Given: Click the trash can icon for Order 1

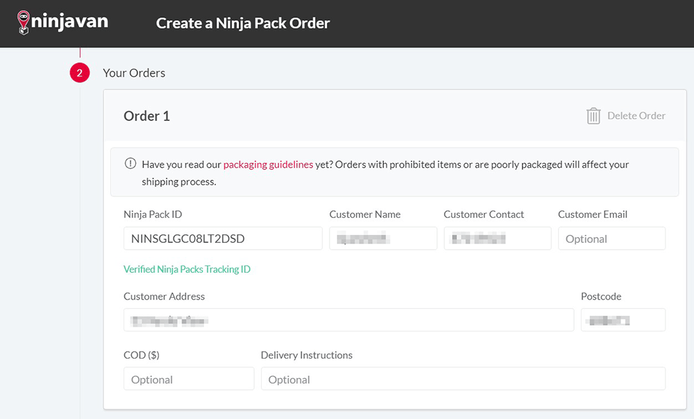Looking at the screenshot, I should pos(593,116).
